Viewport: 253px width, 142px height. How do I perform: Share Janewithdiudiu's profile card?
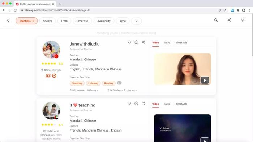pos(143,42)
